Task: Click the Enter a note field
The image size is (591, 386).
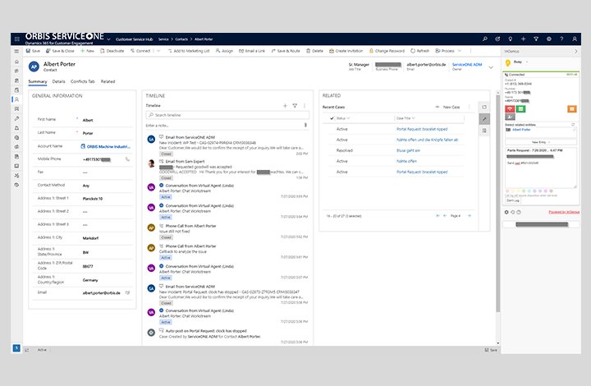Action: [224, 125]
